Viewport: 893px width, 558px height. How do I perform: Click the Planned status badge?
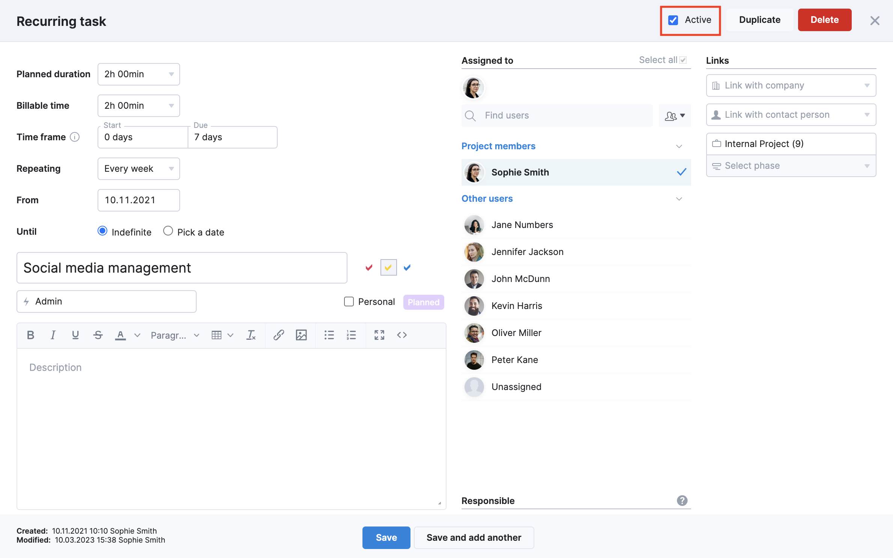click(x=424, y=302)
